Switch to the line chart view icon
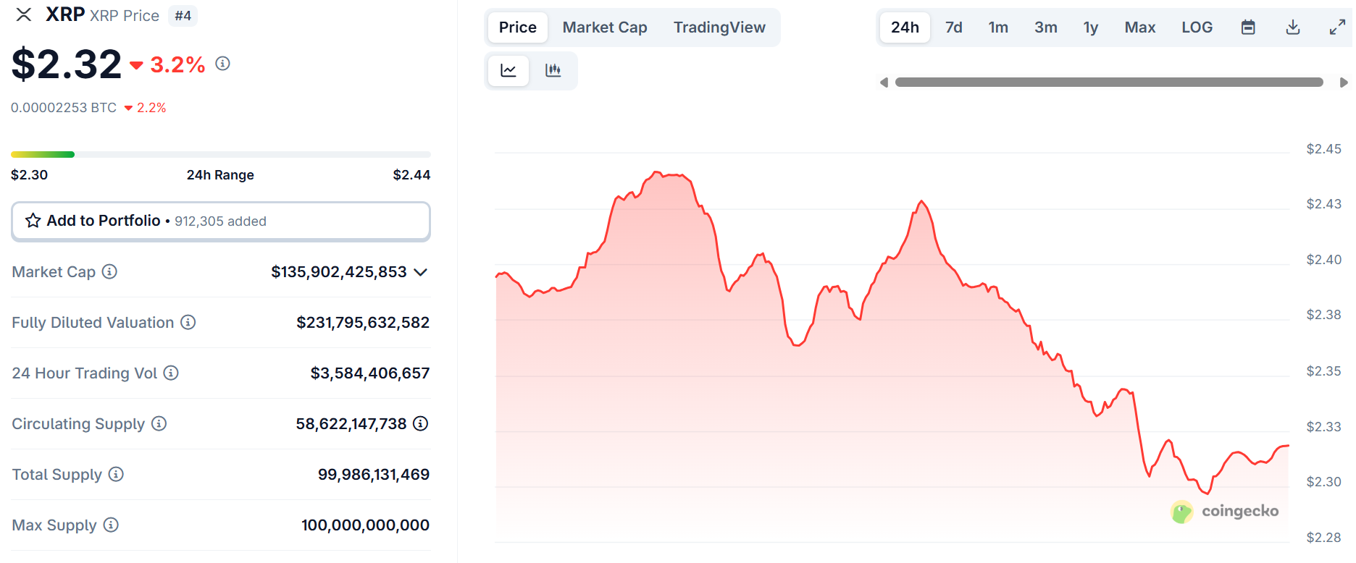The width and height of the screenshot is (1356, 563). pyautogui.click(x=508, y=70)
